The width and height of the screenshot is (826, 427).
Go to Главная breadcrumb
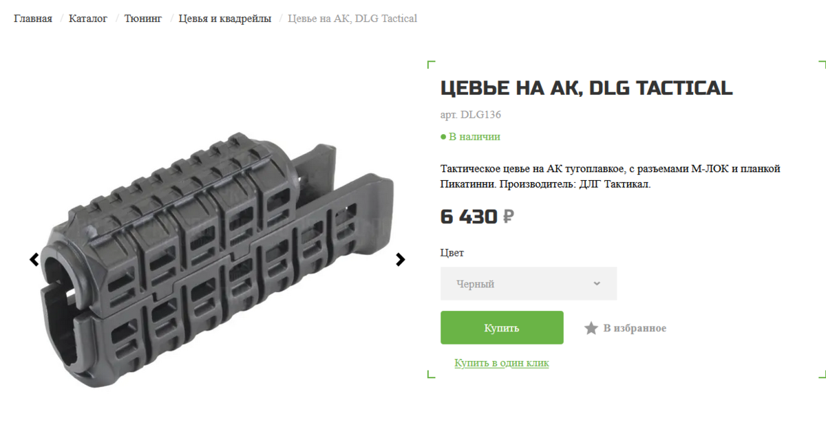pyautogui.click(x=33, y=19)
